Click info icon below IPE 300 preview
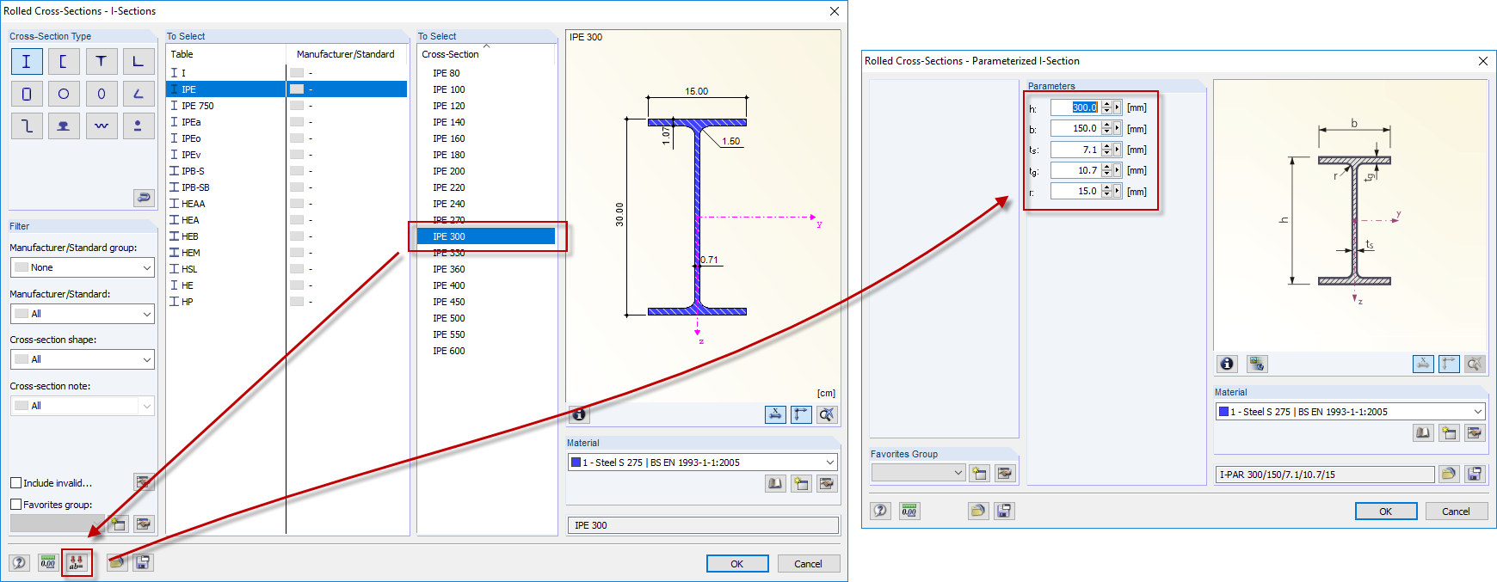Image resolution: width=1497 pixels, height=582 pixels. [579, 414]
